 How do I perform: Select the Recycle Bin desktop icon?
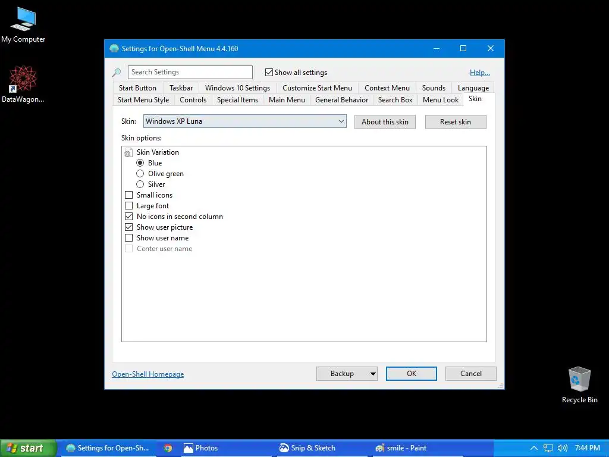[579, 385]
